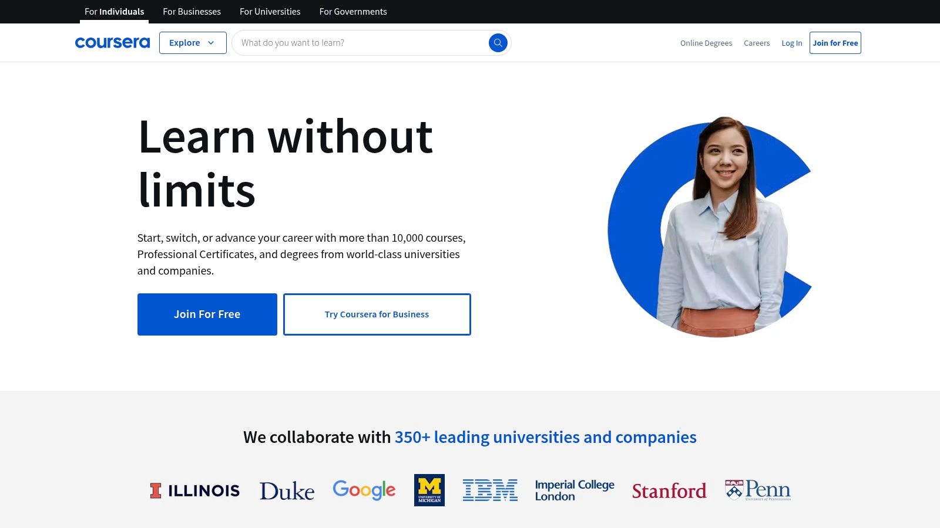Image resolution: width=940 pixels, height=528 pixels.
Task: Click the IBM logo
Action: [491, 490]
